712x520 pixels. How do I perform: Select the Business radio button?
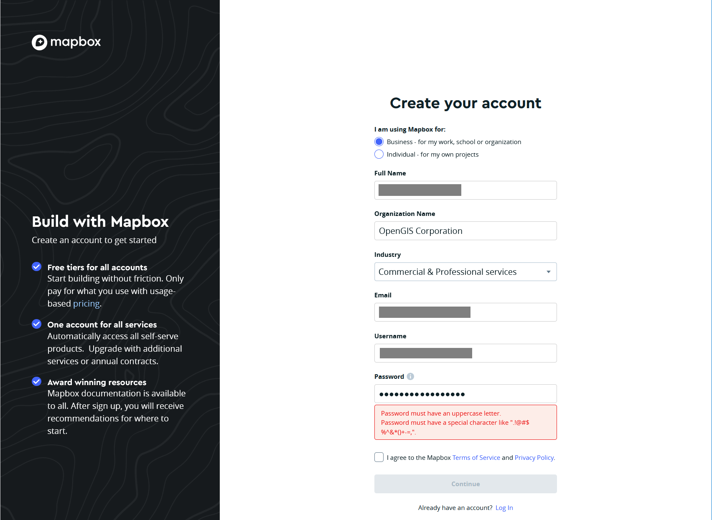pyautogui.click(x=379, y=142)
